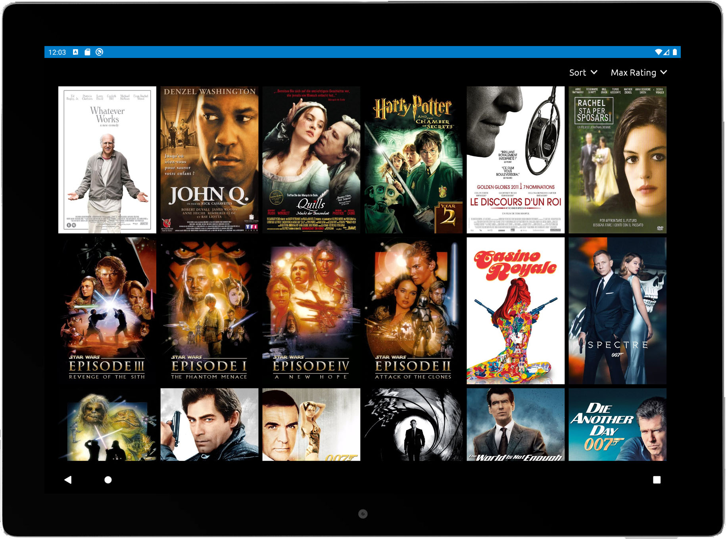The image size is (726, 539).
Task: Tap the Android home circle button
Action: click(108, 480)
